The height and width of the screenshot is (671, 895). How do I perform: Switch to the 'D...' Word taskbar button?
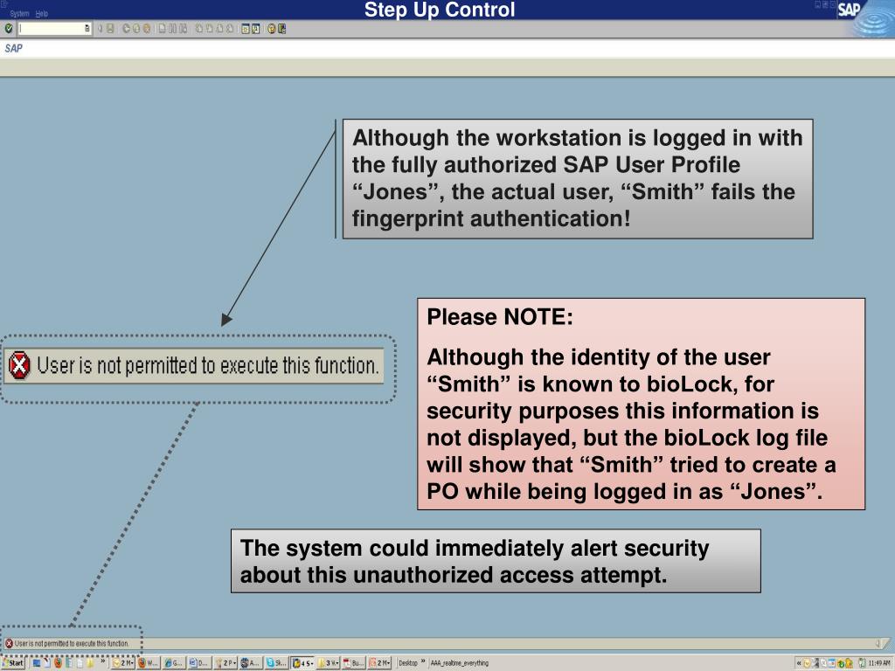point(200,663)
